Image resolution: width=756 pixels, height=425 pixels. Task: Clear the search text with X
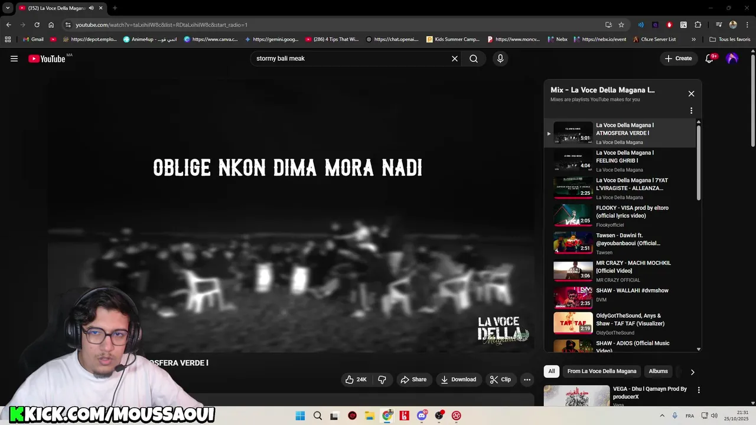coord(455,58)
